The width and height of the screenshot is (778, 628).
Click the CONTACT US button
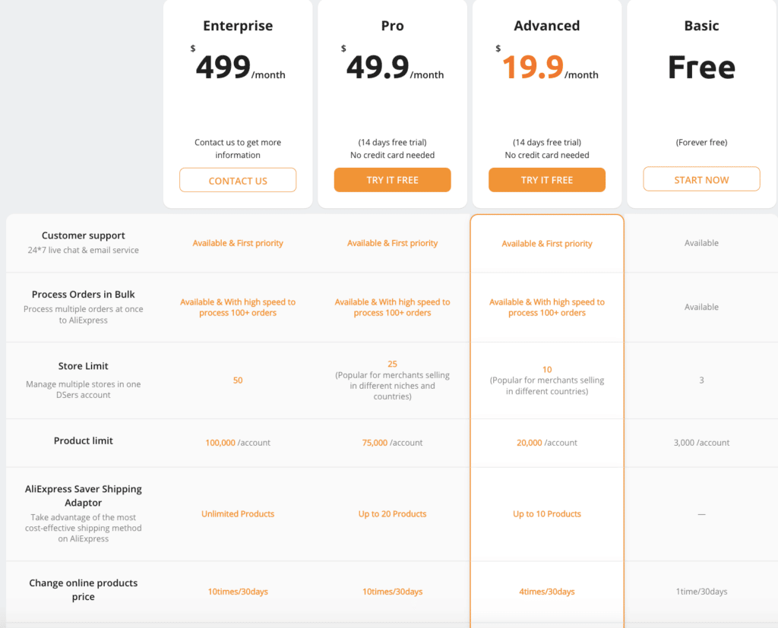(x=238, y=181)
